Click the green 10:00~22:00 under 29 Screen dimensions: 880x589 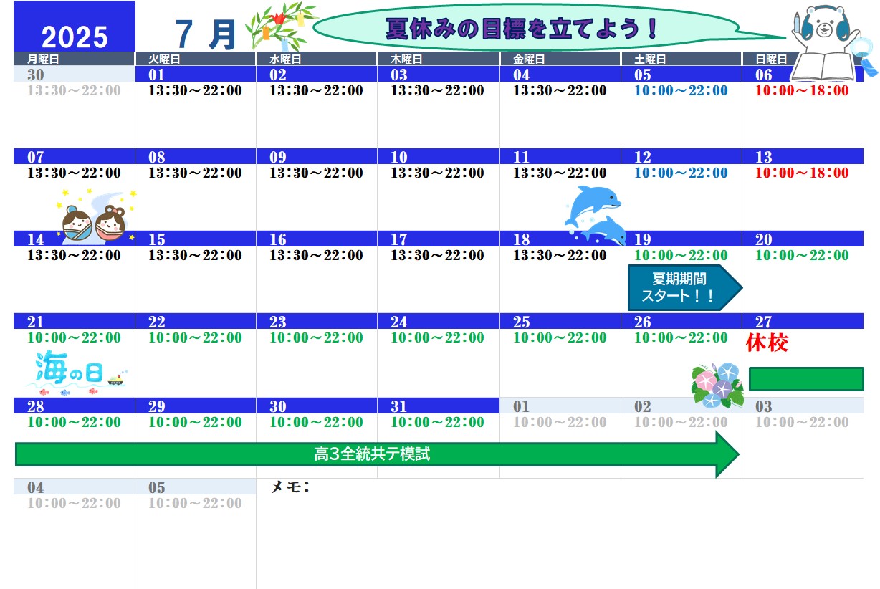pyautogui.click(x=195, y=423)
